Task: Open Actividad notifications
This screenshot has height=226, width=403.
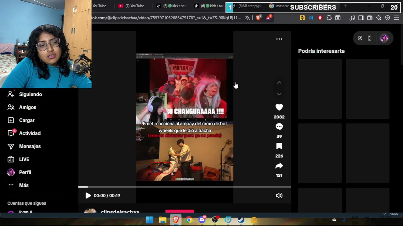Action: point(30,133)
